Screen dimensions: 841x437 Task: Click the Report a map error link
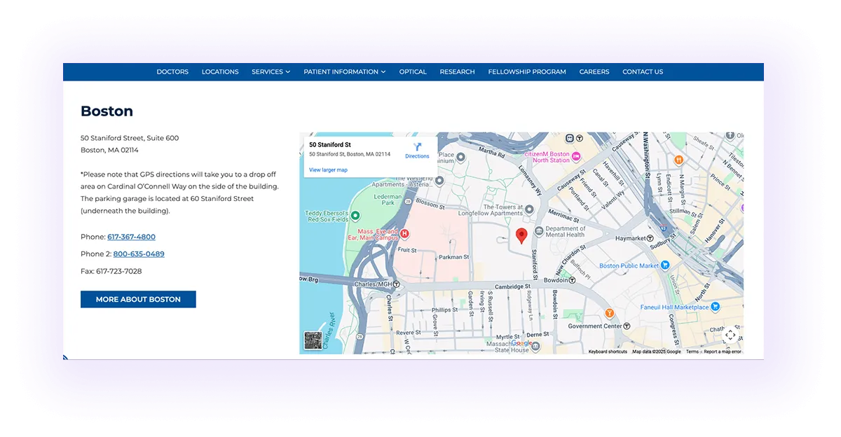point(722,352)
